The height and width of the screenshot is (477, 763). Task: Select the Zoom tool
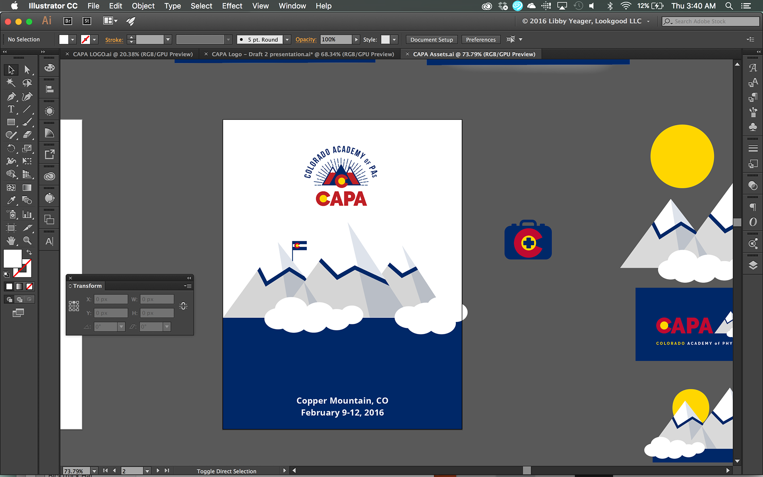click(27, 240)
